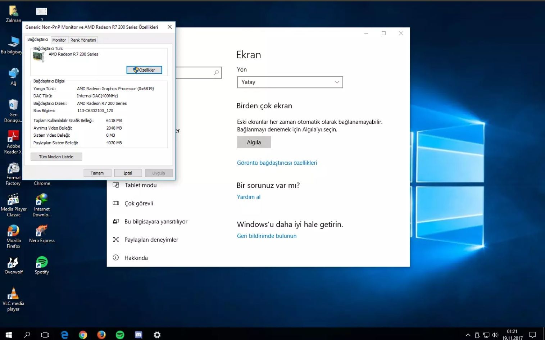Launch VLC media player desktop shortcut

pyautogui.click(x=13, y=299)
